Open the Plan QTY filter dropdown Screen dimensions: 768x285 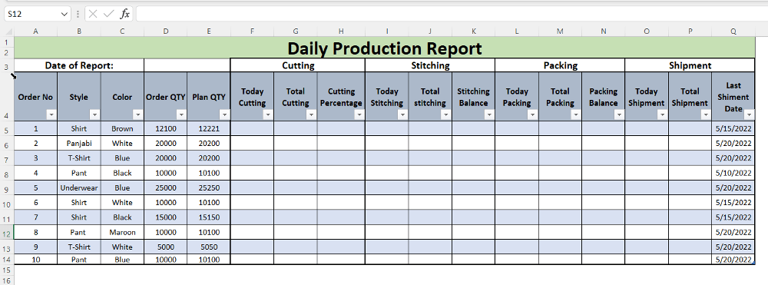[x=224, y=114]
